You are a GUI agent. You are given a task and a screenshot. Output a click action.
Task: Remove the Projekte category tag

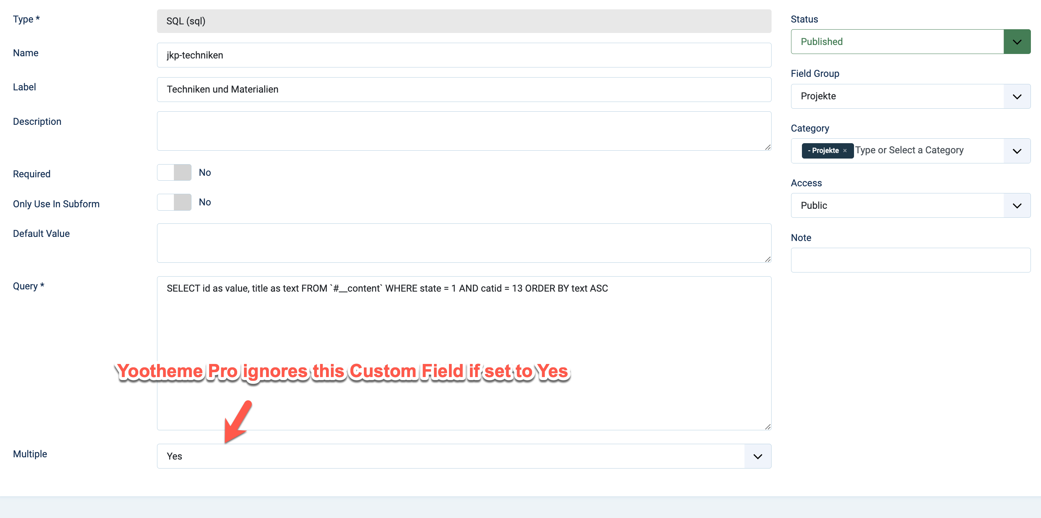click(x=845, y=151)
